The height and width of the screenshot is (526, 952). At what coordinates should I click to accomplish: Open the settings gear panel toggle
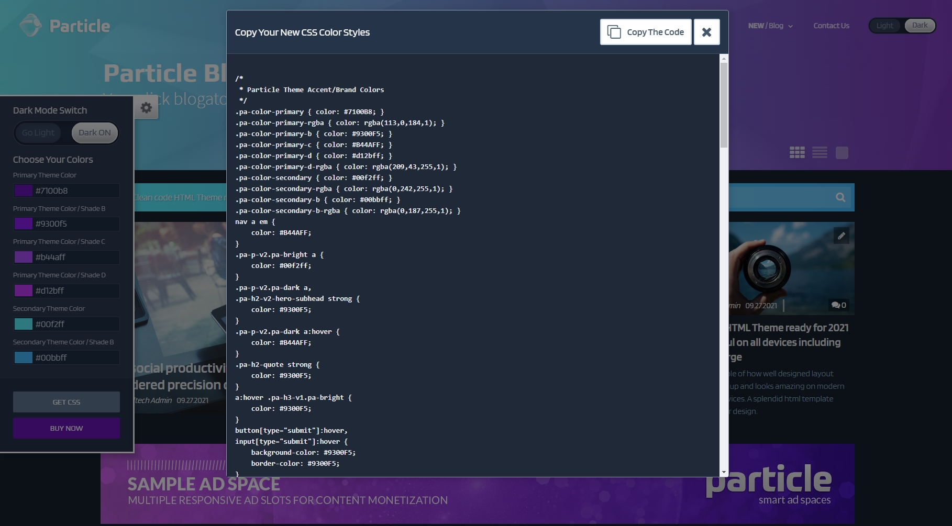[x=146, y=108]
